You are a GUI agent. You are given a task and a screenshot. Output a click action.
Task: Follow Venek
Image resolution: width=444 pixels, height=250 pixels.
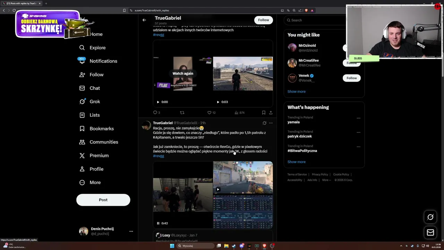coord(351,78)
